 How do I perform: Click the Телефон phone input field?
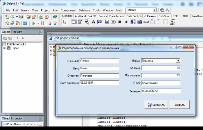click(x=161, y=91)
